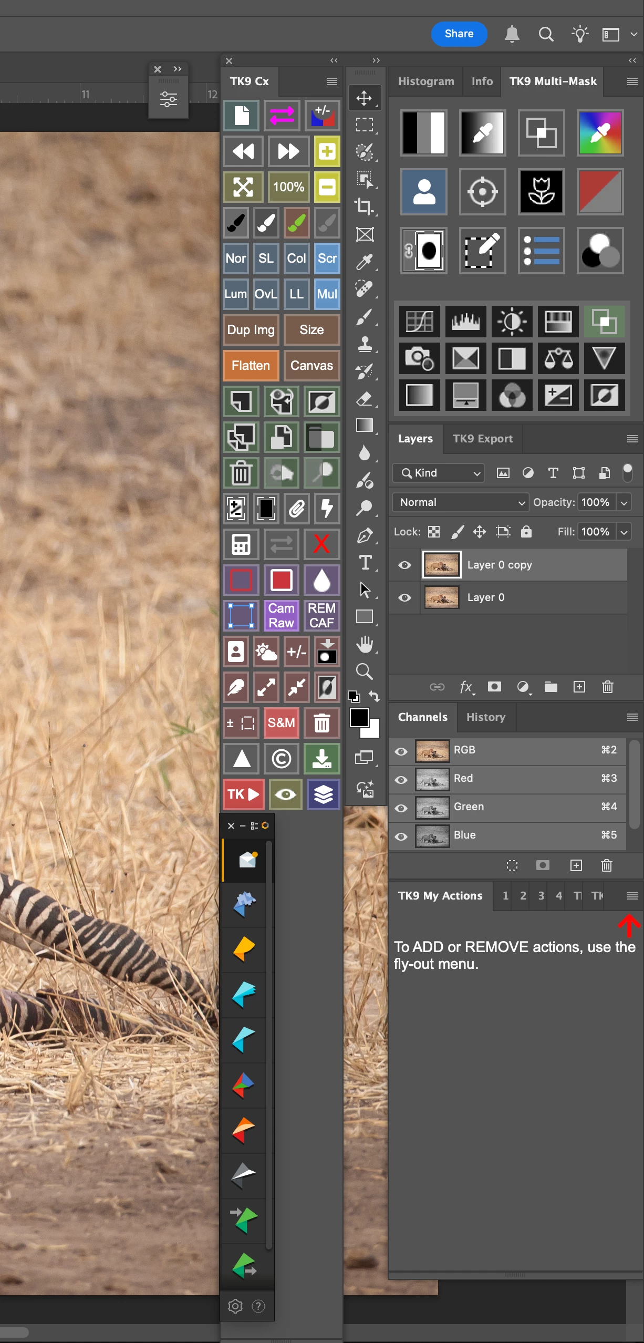Screen dimensions: 644x1343
Task: Click the TK9 Cx trash can icon
Action: (241, 473)
